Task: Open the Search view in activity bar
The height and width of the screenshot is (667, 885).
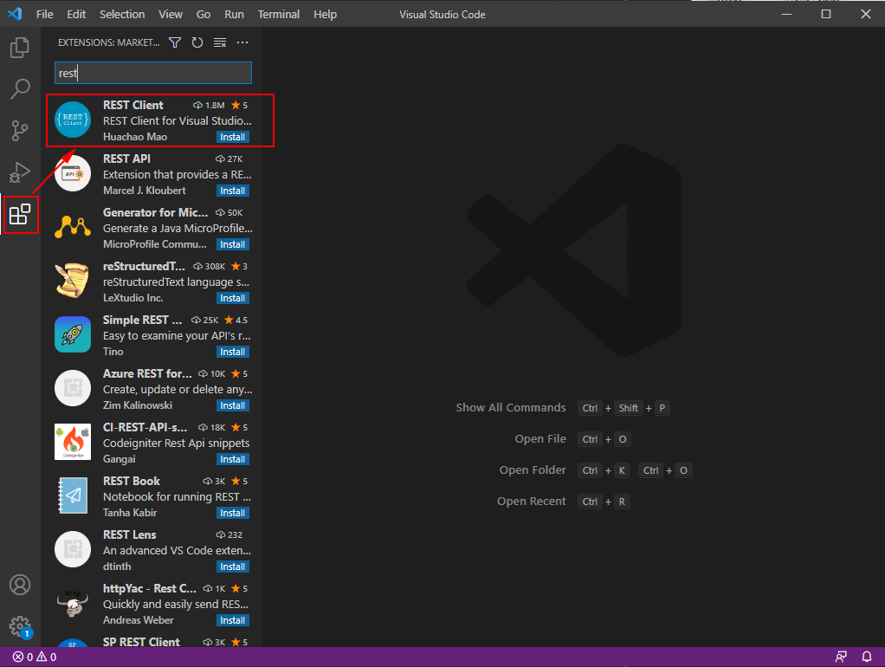Action: point(20,89)
